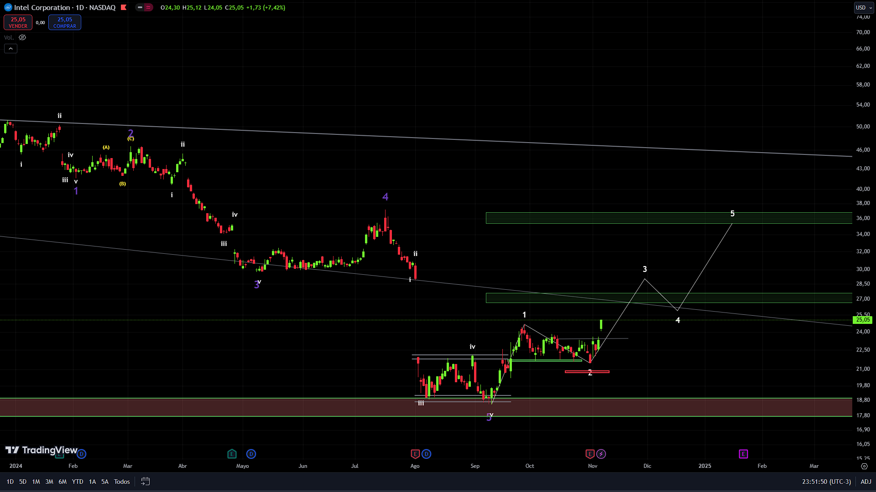Toggle the ADJ adjusted-data button

(x=866, y=482)
